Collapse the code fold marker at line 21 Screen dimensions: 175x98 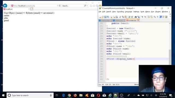pos(106,26)
